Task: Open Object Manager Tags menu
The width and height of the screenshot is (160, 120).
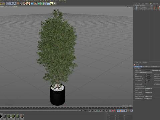Action: (151, 3)
